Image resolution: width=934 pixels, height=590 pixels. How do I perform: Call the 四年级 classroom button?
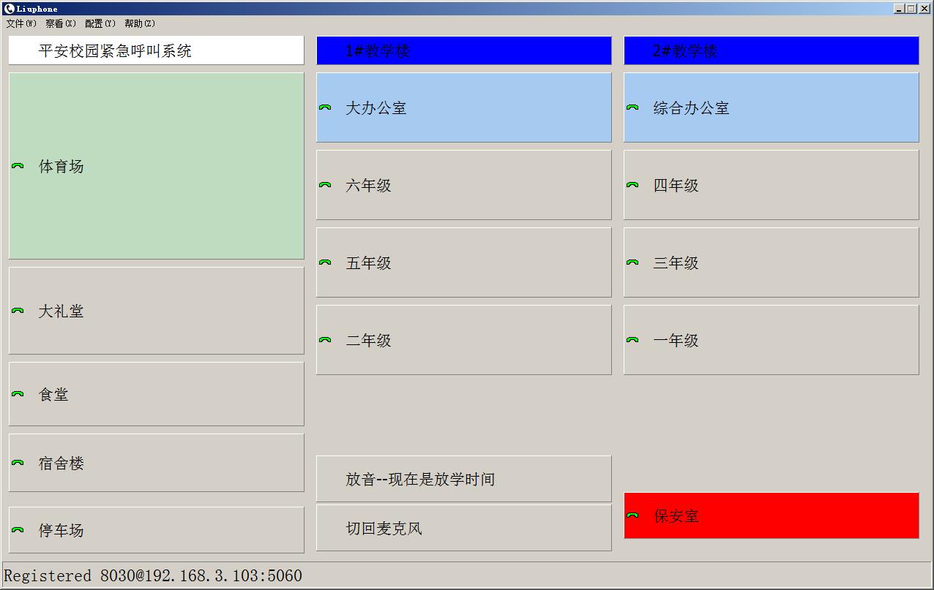point(772,185)
